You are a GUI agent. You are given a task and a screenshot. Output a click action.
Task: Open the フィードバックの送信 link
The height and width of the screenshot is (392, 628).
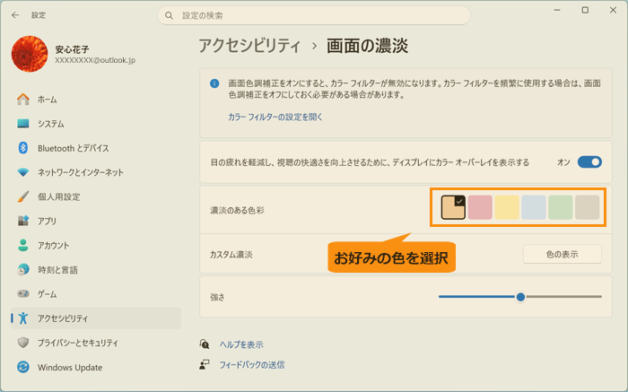(252, 365)
